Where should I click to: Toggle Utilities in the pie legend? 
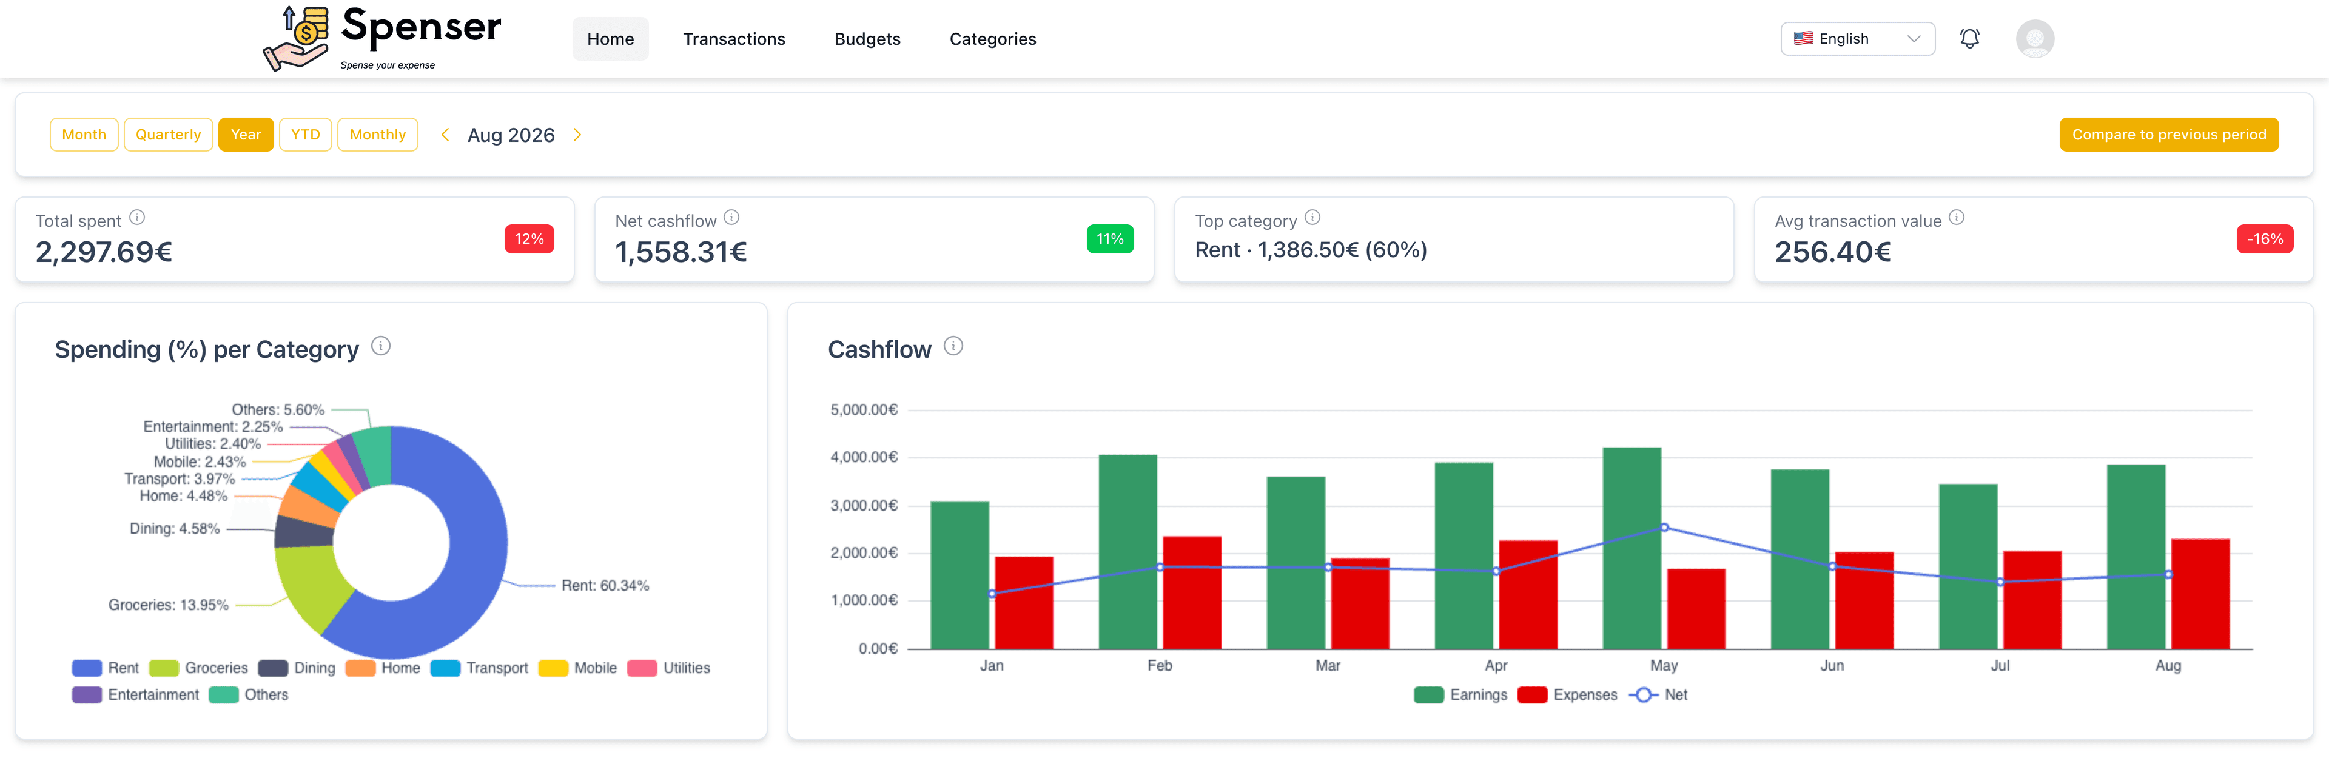point(669,669)
